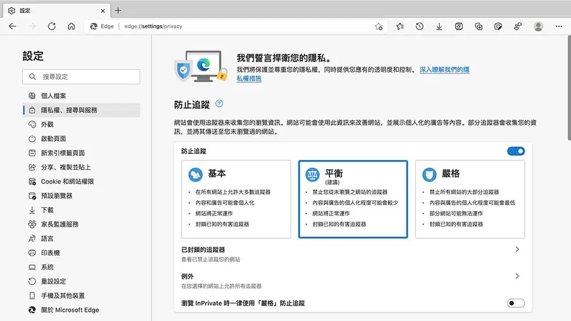Open 預設瀏覽器 settings section
Screen dimensions: 571x321
click(x=81, y=196)
